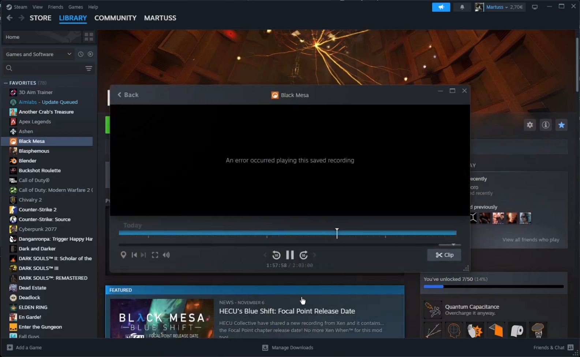This screenshot has width=580, height=357.
Task: Click the toilet paper achievement icon
Action: point(517,330)
